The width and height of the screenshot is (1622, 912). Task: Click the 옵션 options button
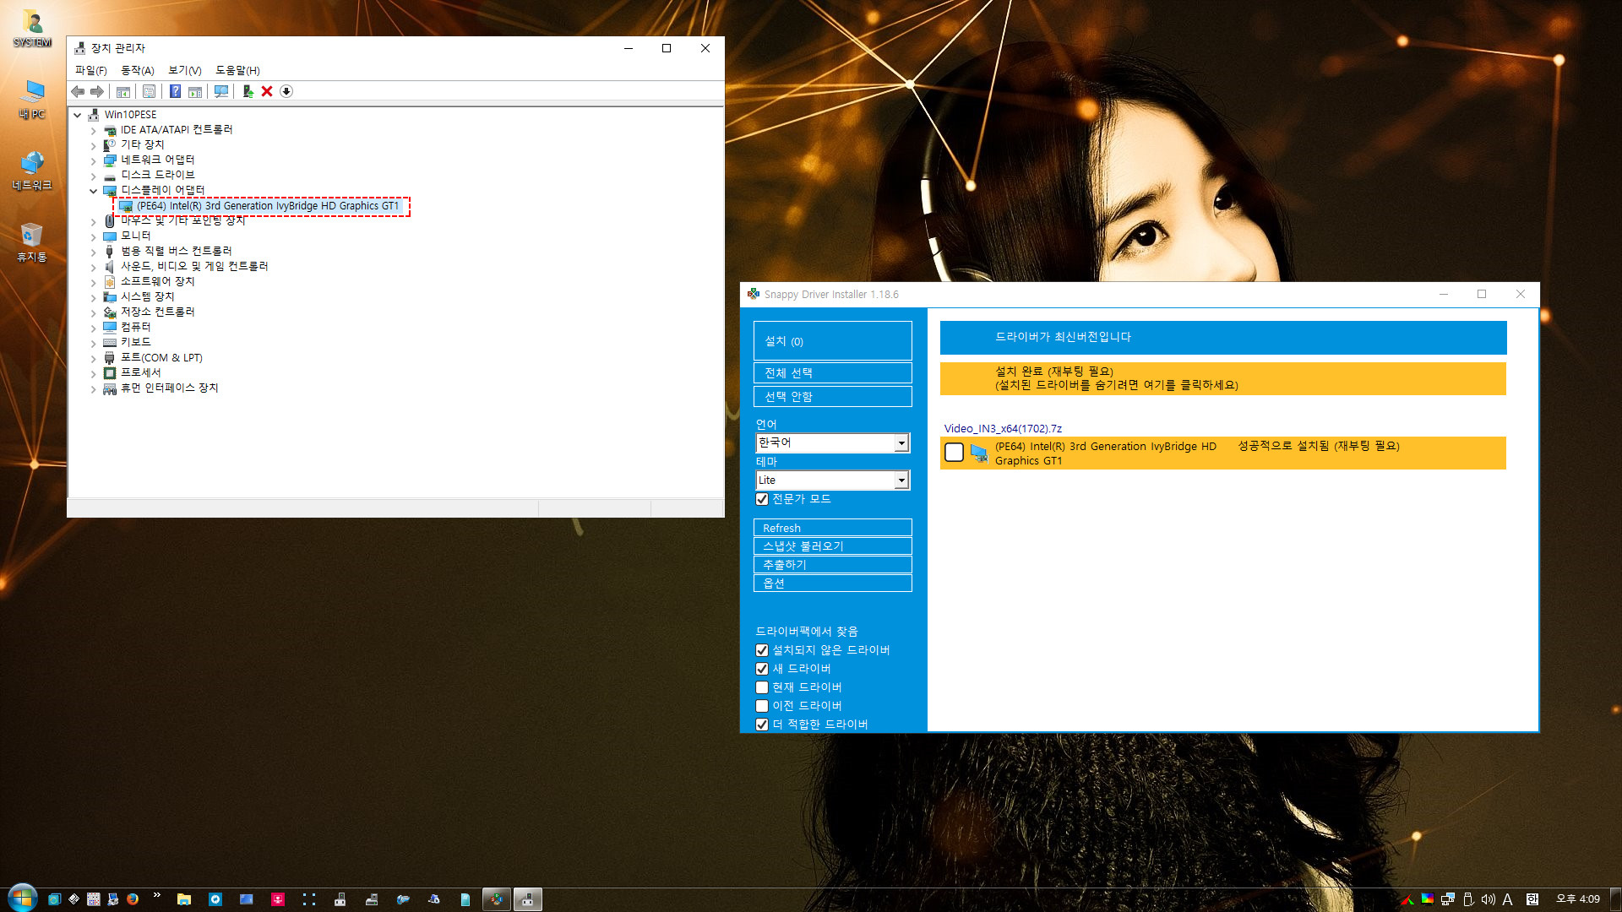click(832, 584)
